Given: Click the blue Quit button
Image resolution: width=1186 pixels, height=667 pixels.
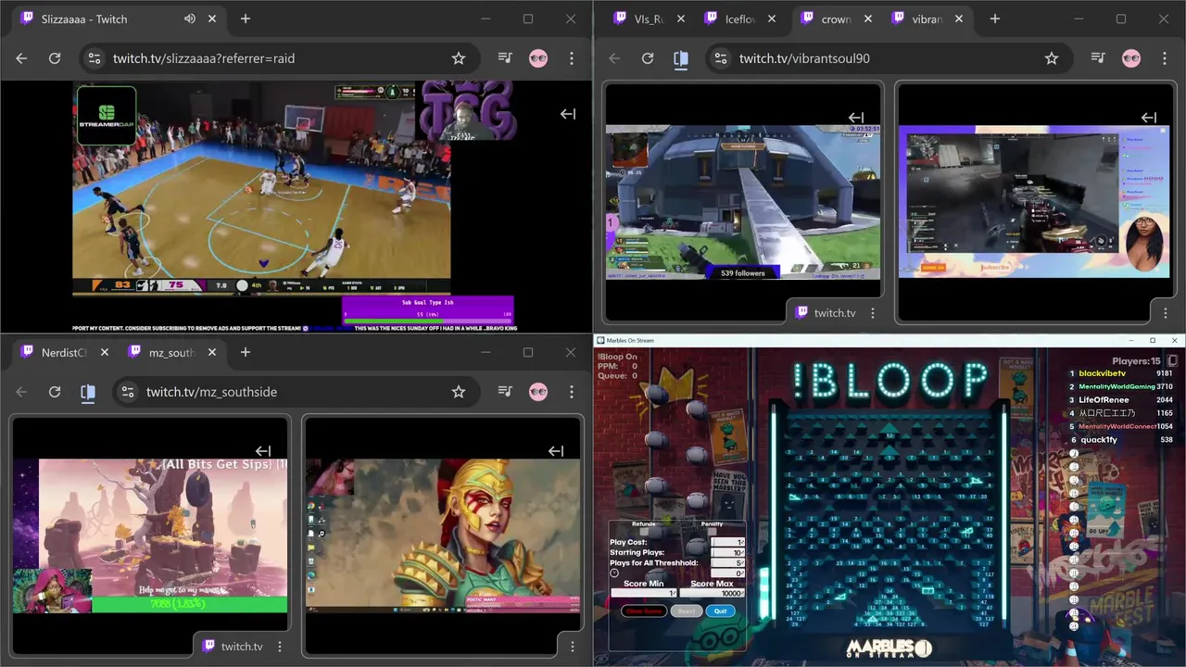Looking at the screenshot, I should click(721, 611).
